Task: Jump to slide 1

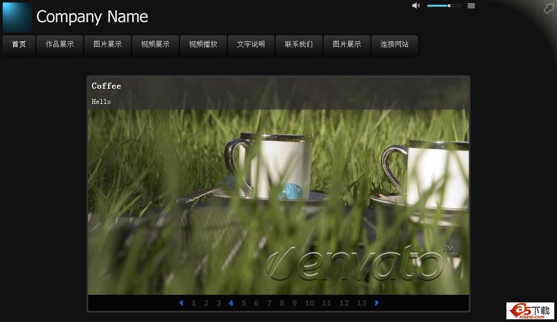Action: pos(194,303)
